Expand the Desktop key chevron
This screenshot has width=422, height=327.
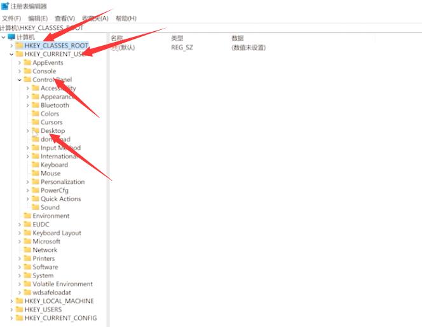pos(27,131)
